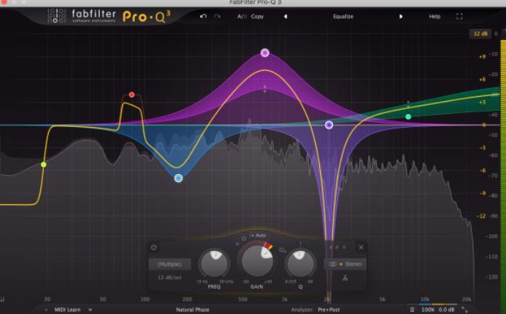
Task: Undo the last edit
Action: [x=203, y=16]
